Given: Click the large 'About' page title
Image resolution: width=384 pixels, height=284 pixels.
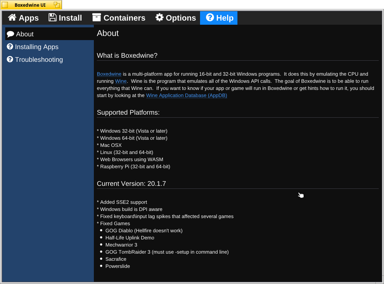Looking at the screenshot, I should click(x=108, y=33).
